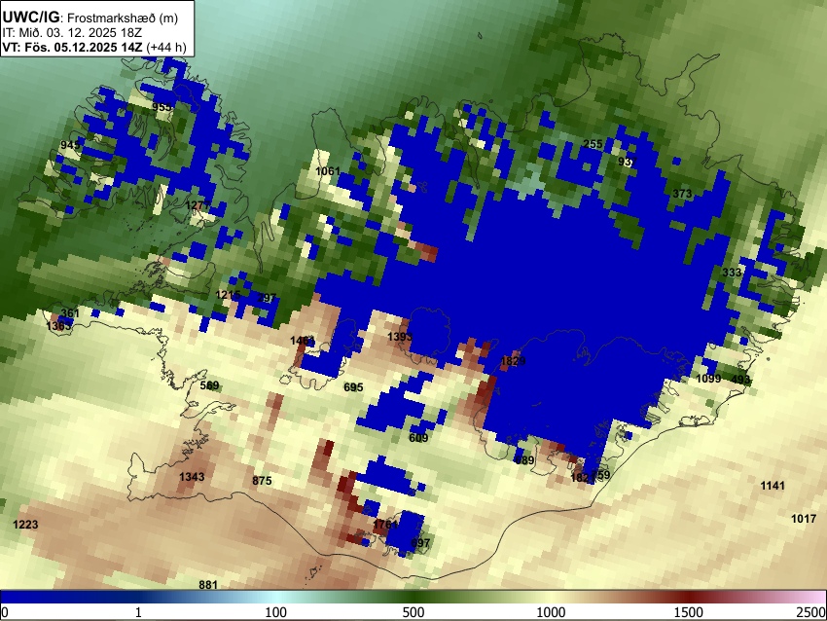Select the color bar tick label 500
The width and height of the screenshot is (827, 621).
pos(413,612)
